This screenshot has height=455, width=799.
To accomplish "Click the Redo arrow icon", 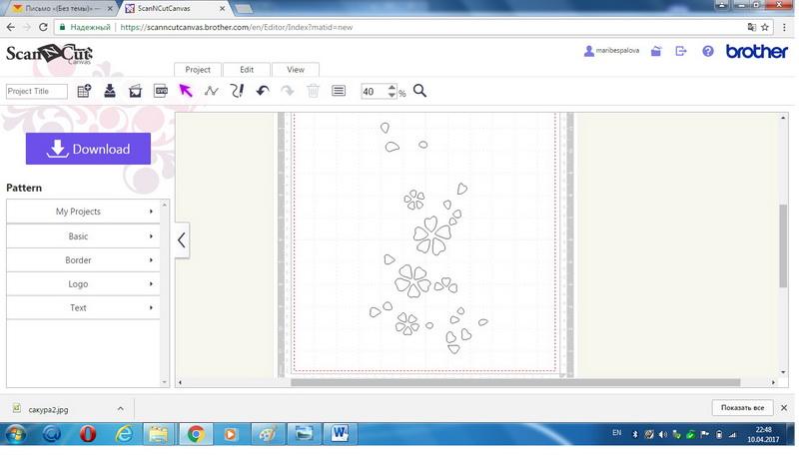I will (288, 91).
